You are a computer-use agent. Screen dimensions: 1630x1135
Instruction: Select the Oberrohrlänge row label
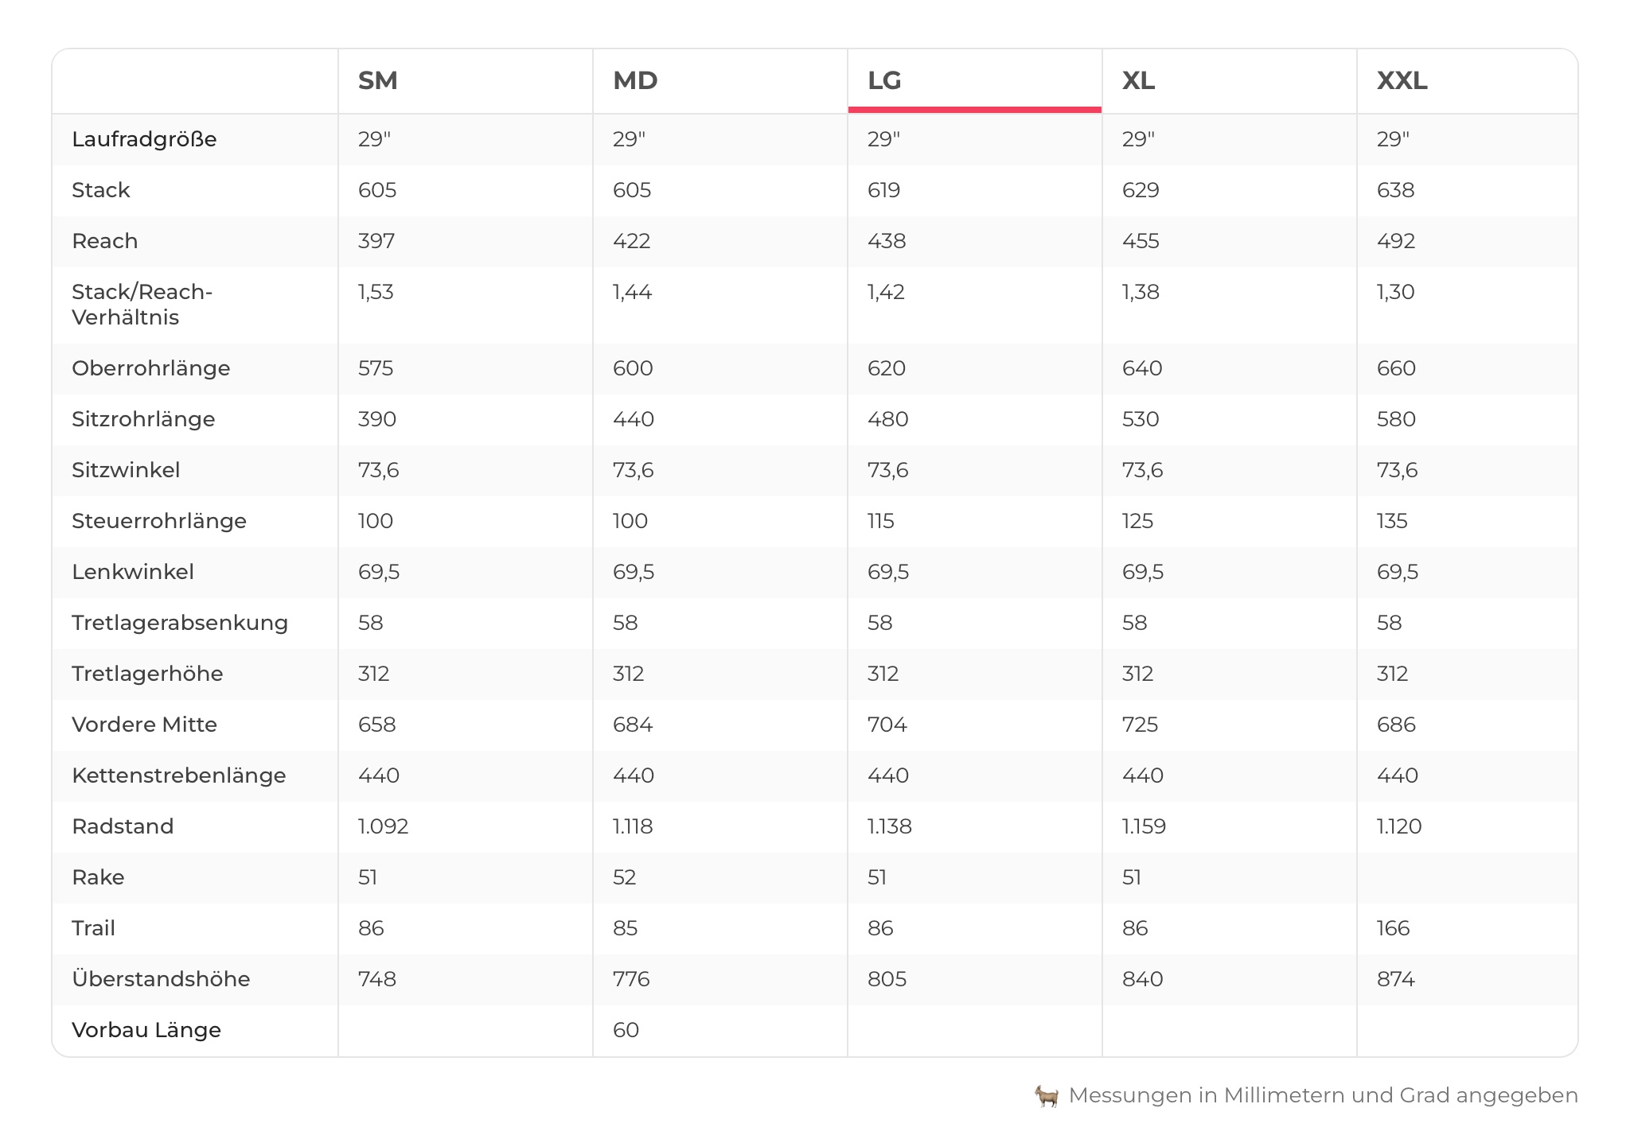151,368
